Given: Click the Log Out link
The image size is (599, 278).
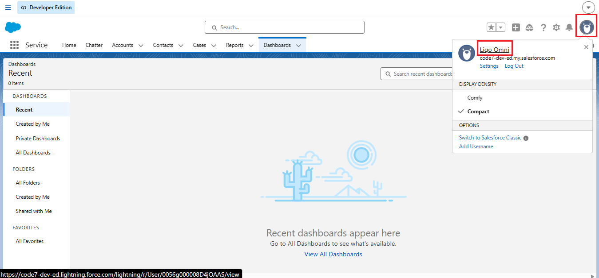Looking at the screenshot, I should (x=514, y=66).
